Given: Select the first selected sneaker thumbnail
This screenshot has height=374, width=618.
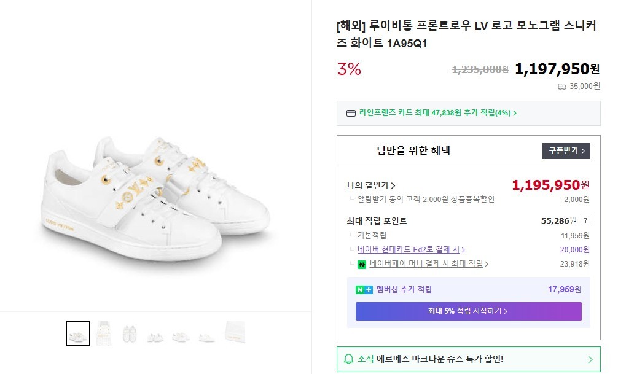Looking at the screenshot, I should 78,333.
